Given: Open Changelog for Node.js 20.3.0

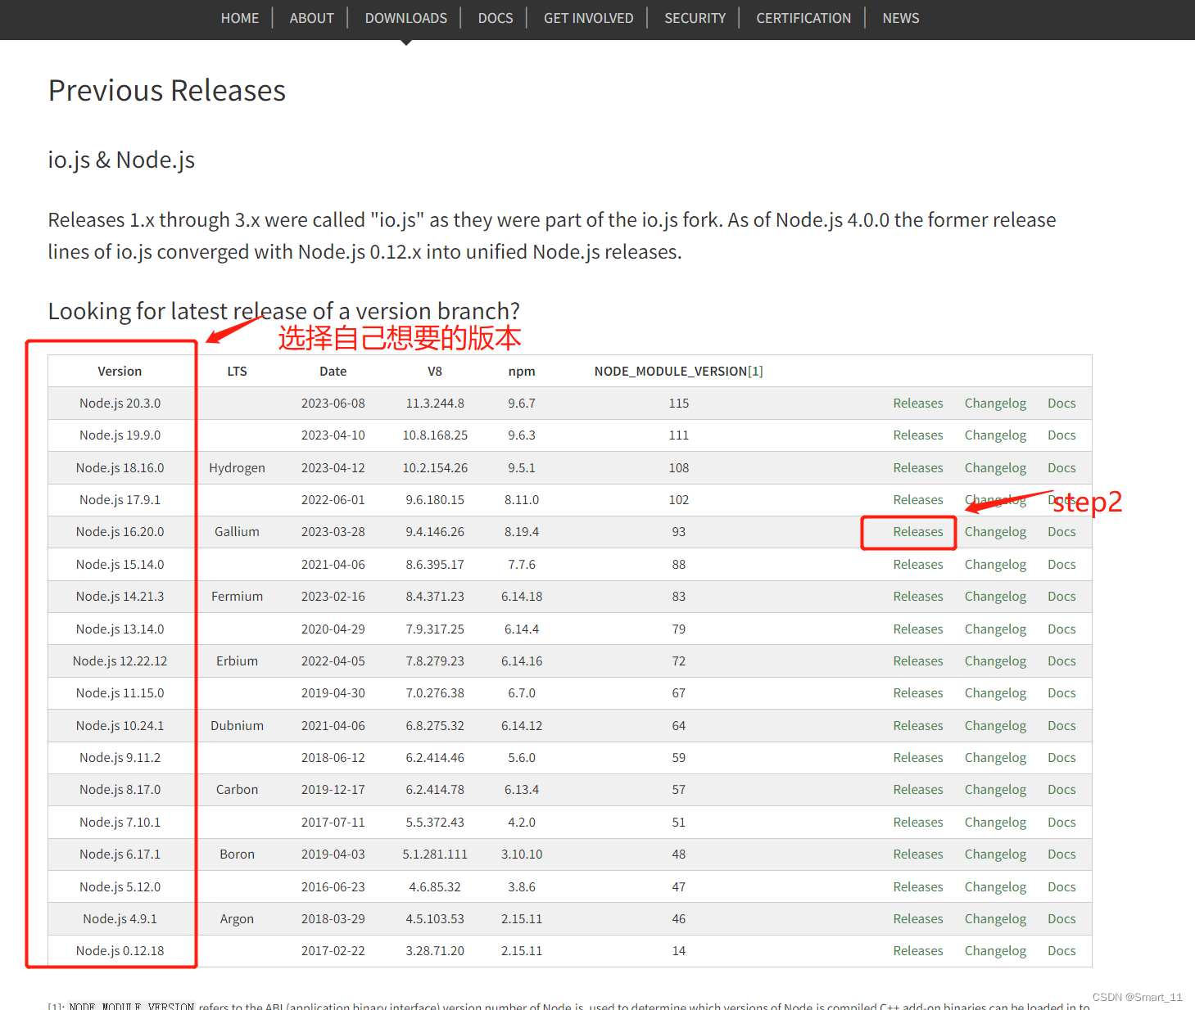Looking at the screenshot, I should pyautogui.click(x=995, y=403).
